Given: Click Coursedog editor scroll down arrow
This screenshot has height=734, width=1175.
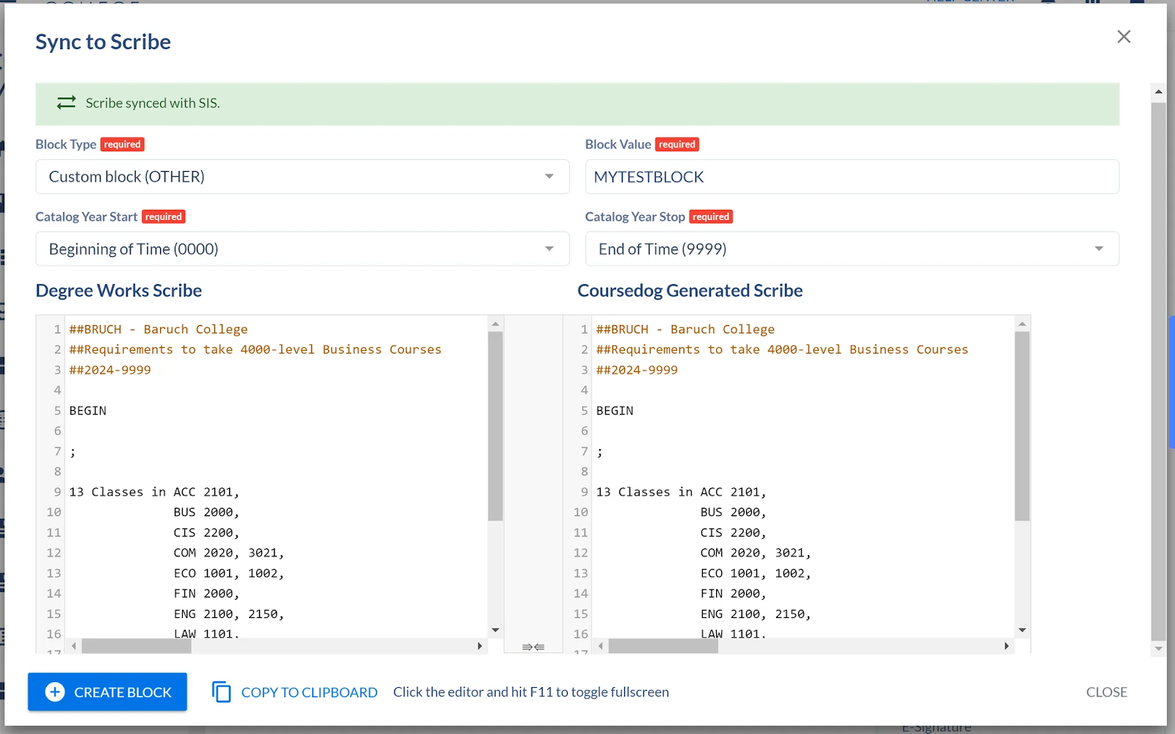Looking at the screenshot, I should pyautogui.click(x=1022, y=630).
